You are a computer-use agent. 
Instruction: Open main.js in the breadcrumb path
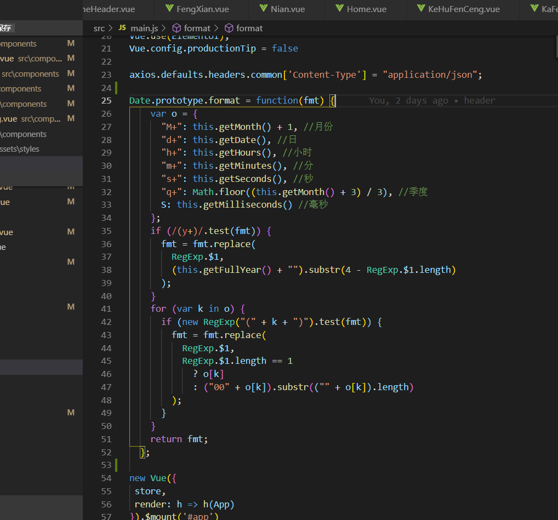(144, 28)
